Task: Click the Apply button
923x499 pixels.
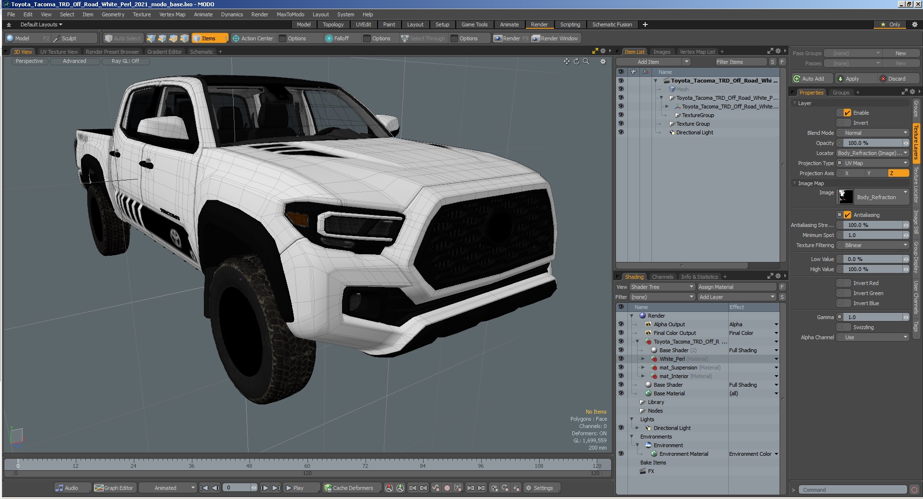Action: [856, 79]
